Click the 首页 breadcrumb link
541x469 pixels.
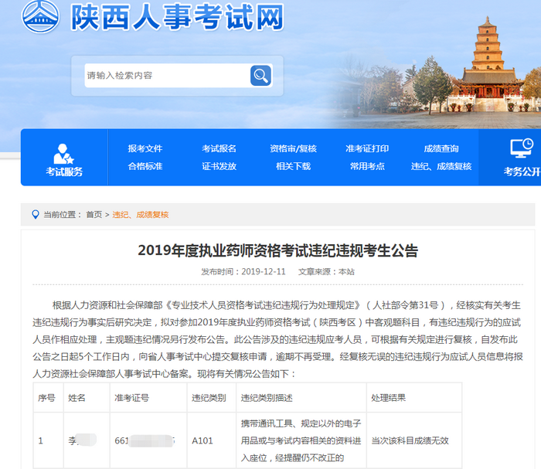click(94, 215)
